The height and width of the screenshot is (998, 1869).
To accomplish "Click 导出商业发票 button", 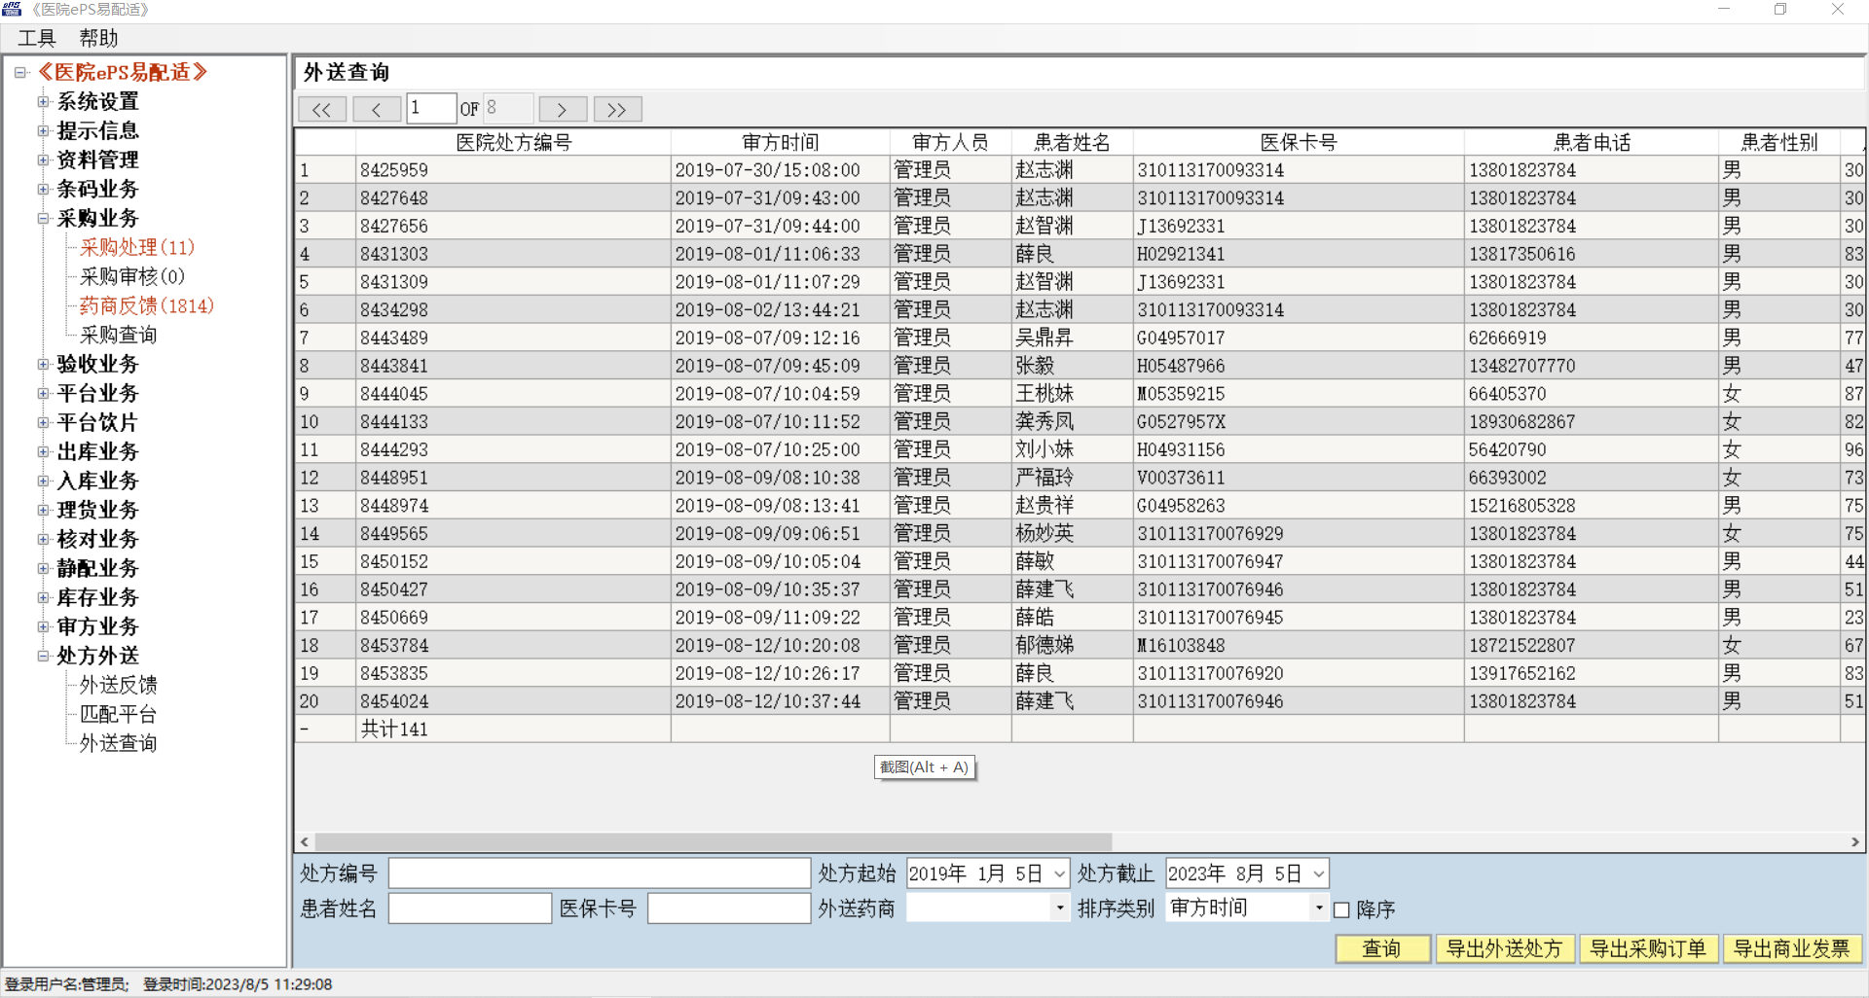I will (1792, 948).
